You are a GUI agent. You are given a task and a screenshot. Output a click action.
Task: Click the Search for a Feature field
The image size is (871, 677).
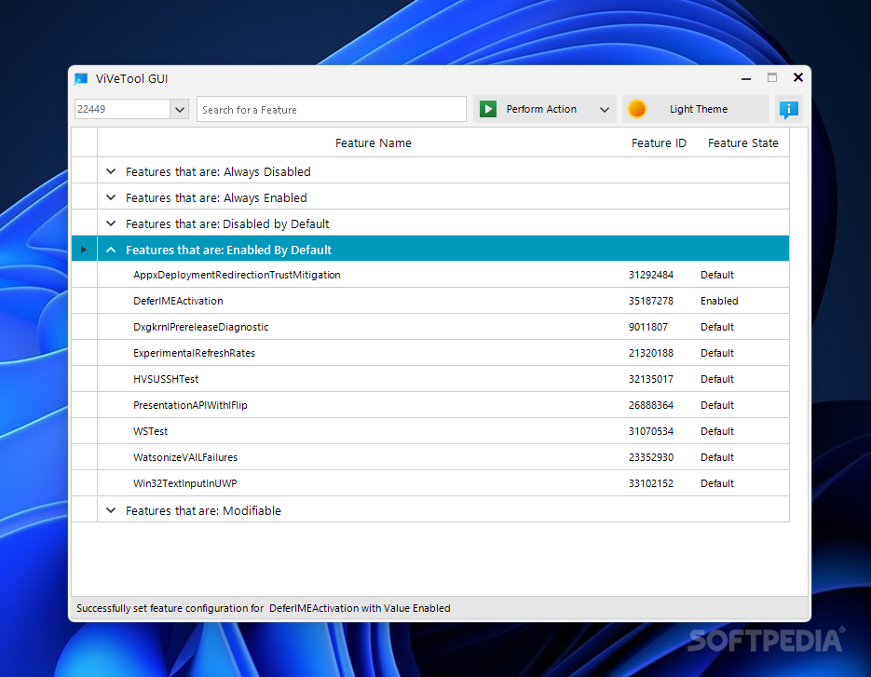[x=332, y=109]
